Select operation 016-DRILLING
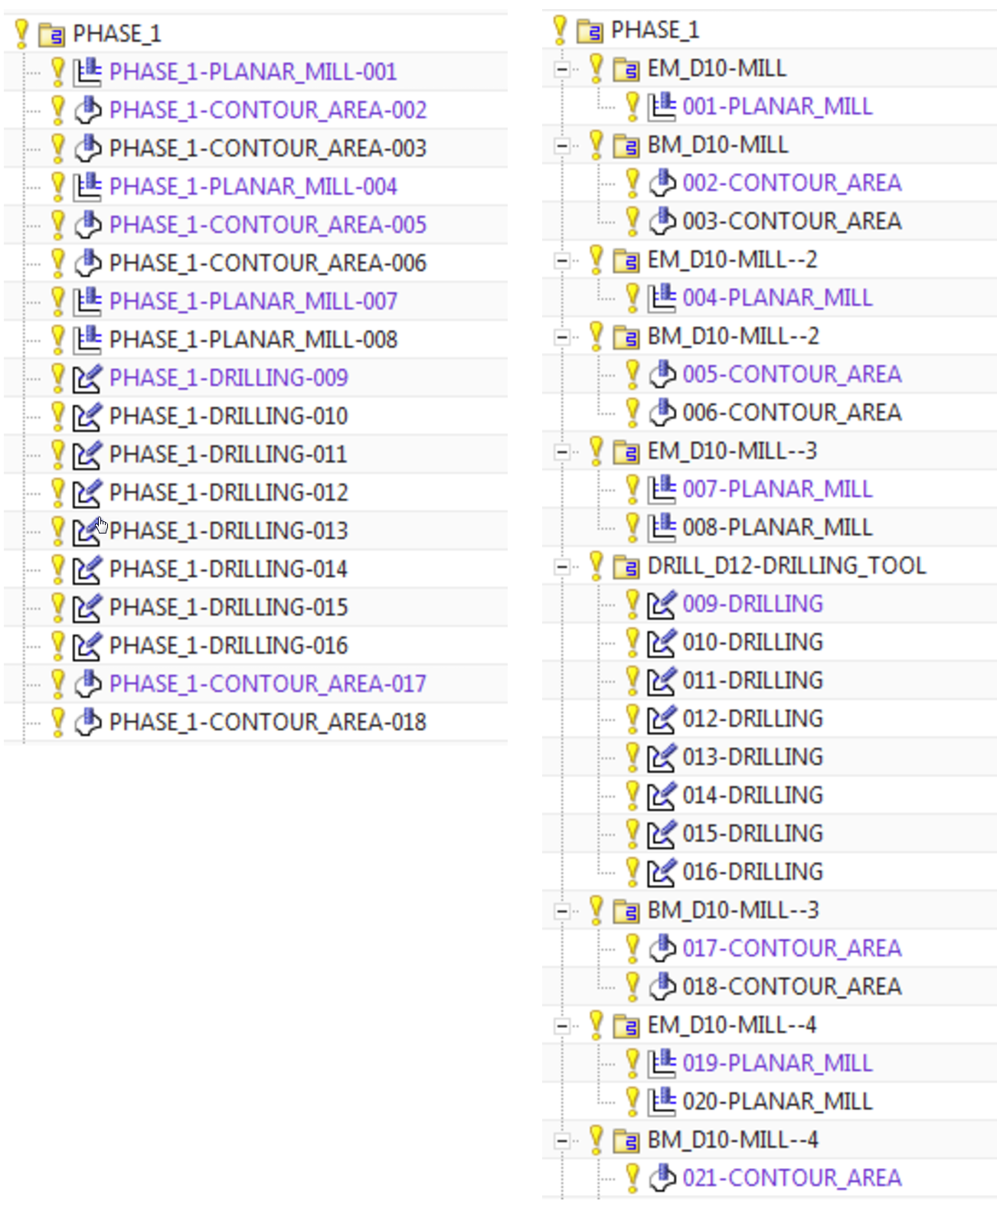This screenshot has width=997, height=1214. 753,872
